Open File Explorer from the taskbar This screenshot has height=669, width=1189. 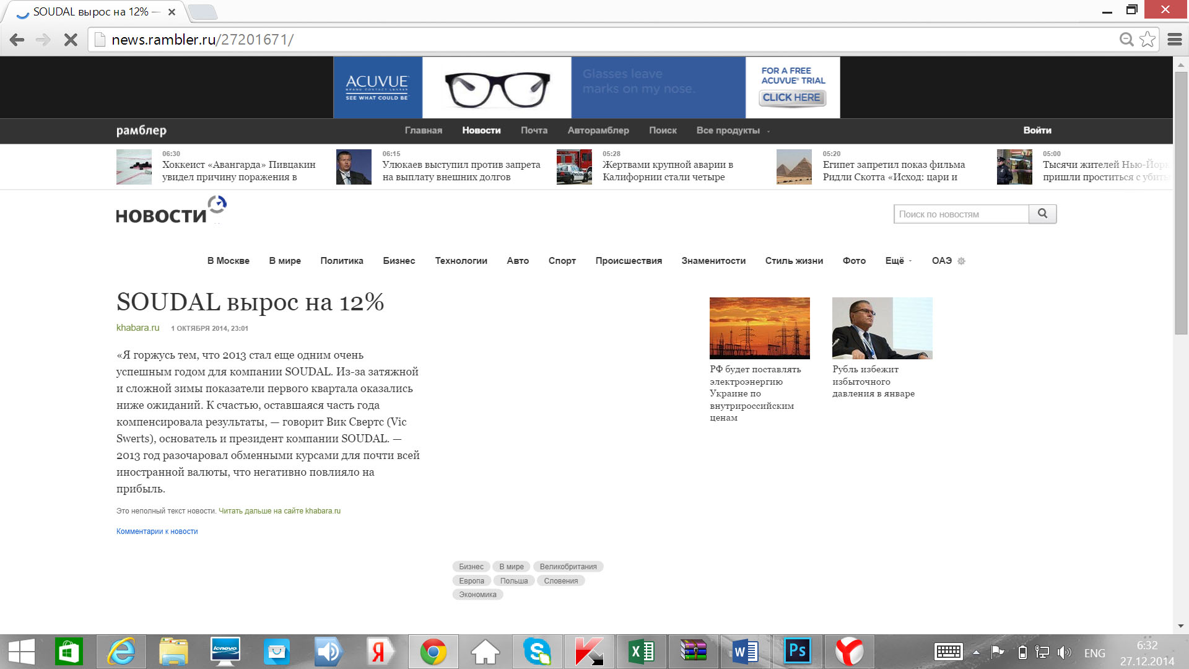click(173, 652)
